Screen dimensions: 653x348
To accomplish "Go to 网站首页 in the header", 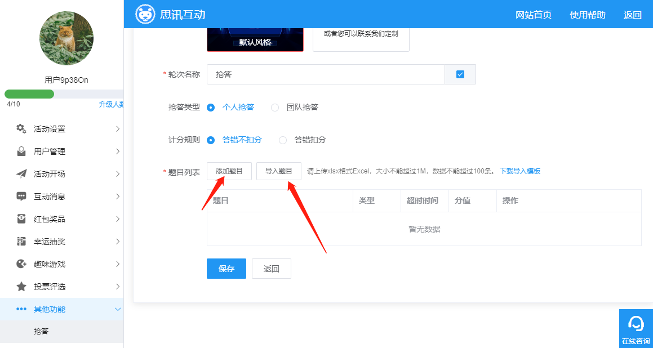I will tap(533, 15).
